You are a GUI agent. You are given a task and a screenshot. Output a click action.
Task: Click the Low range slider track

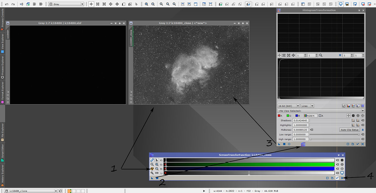point(335,135)
